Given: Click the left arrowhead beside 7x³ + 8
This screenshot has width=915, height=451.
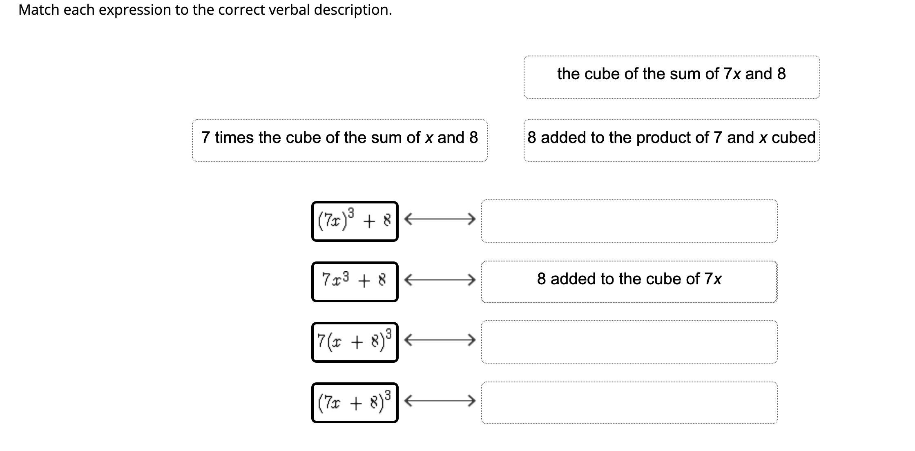Looking at the screenshot, I should (x=408, y=280).
